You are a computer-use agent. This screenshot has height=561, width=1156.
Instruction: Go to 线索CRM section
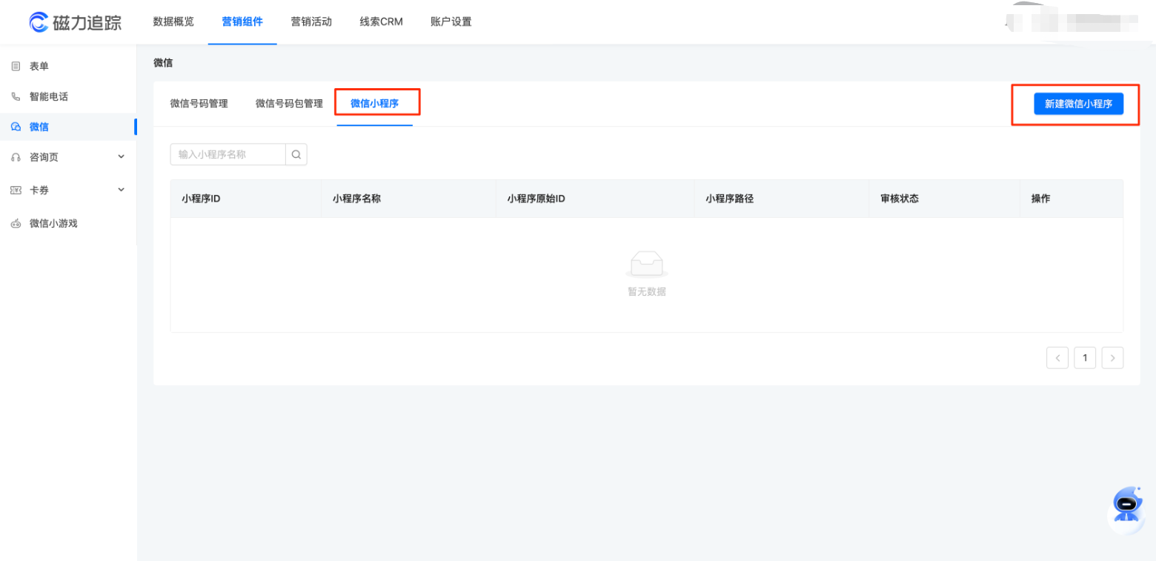pyautogui.click(x=380, y=21)
